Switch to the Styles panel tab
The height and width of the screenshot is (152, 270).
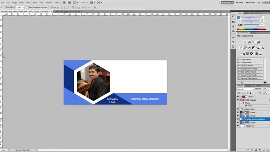258,13
